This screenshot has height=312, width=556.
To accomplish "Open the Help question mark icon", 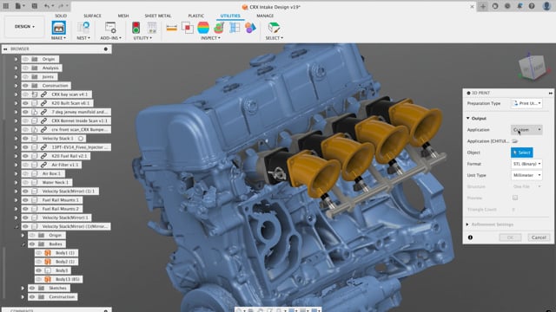I will (532, 6).
